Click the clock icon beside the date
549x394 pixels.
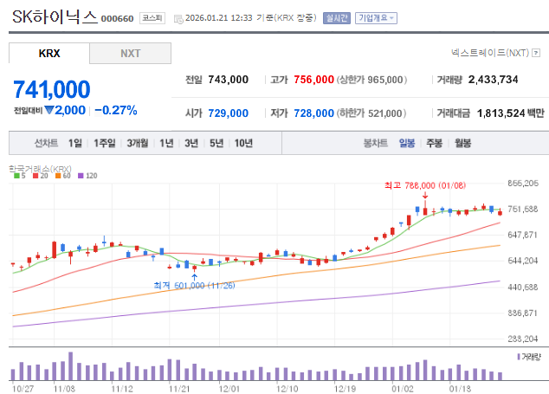point(178,19)
